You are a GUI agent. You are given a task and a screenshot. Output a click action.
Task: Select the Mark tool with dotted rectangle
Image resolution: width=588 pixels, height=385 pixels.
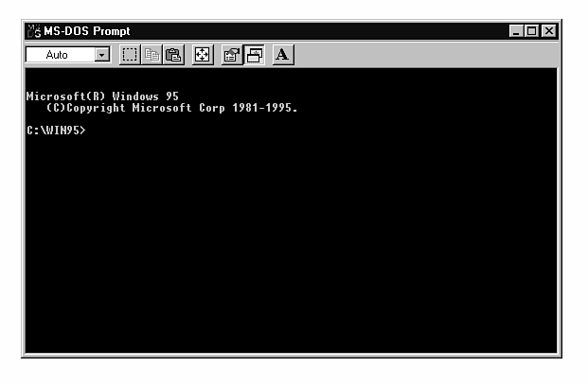point(130,55)
